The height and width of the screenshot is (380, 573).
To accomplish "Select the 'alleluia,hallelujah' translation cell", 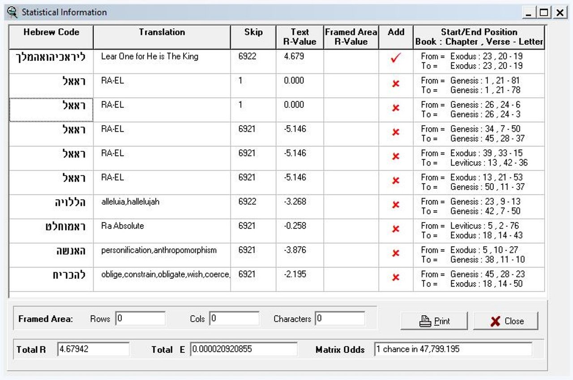I will [162, 206].
